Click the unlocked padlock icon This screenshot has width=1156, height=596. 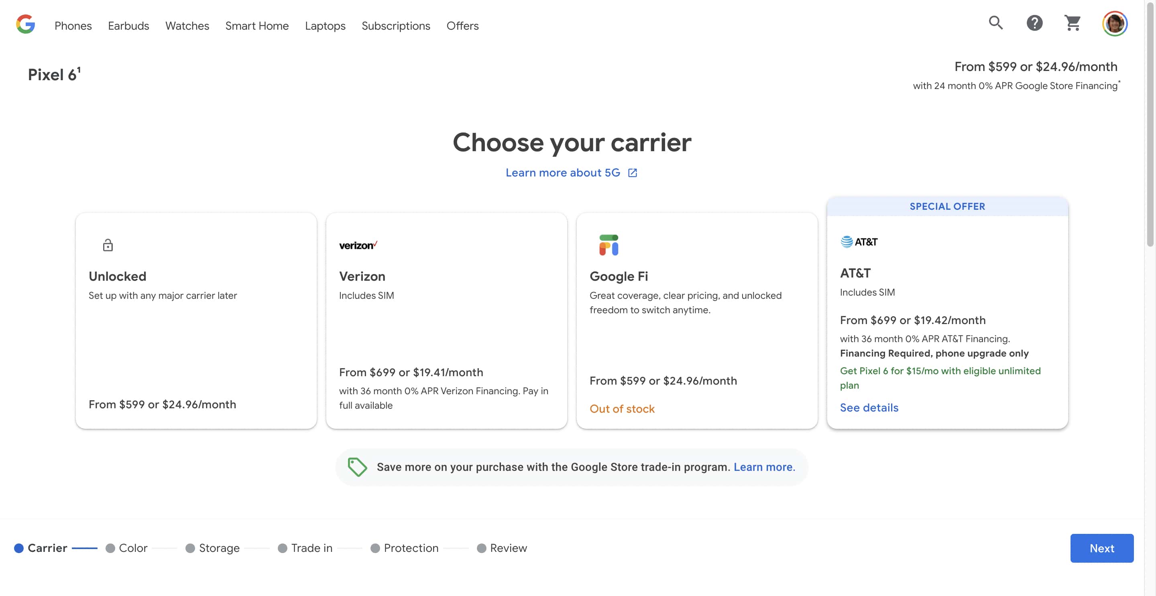[108, 245]
